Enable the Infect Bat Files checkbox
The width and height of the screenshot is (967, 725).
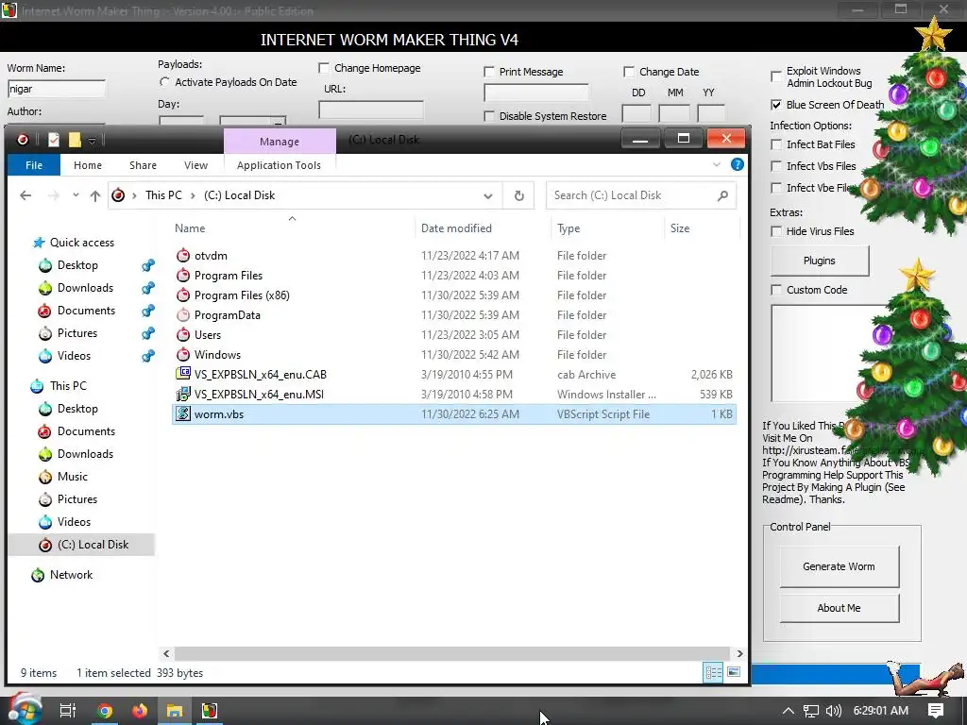coord(776,144)
